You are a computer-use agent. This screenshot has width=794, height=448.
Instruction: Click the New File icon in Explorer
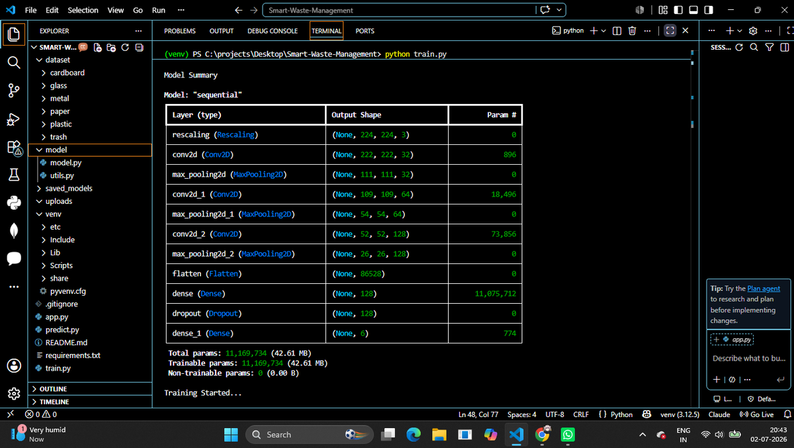tap(99, 48)
